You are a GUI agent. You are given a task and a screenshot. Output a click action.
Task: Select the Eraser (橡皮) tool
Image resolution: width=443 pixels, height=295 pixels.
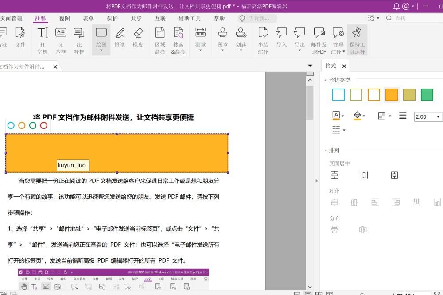click(x=138, y=37)
